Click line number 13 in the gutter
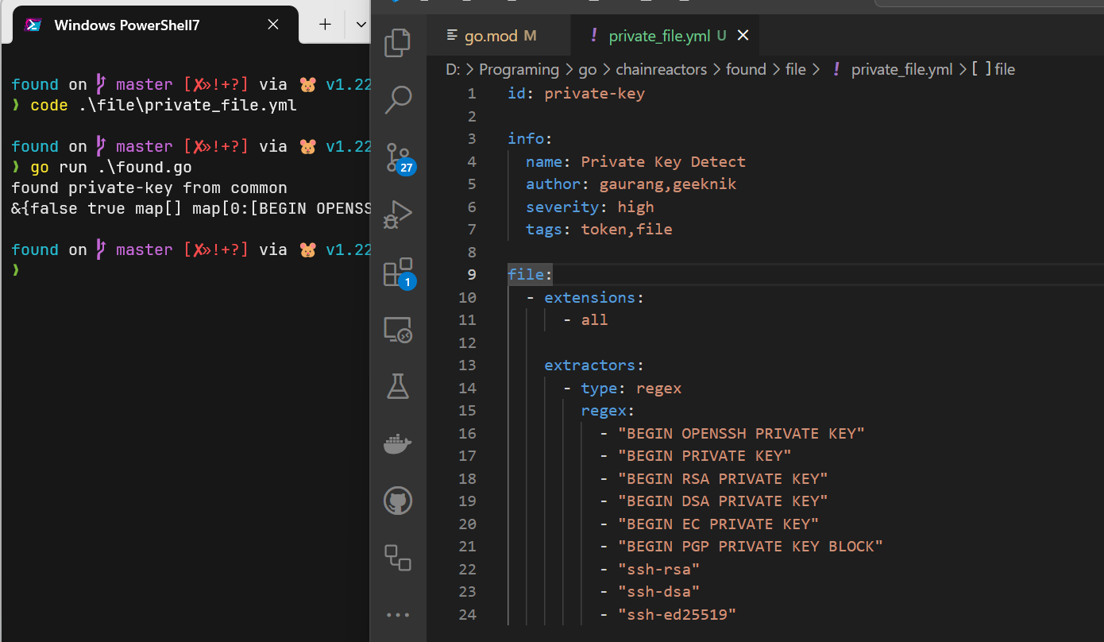1104x642 pixels. click(x=468, y=365)
